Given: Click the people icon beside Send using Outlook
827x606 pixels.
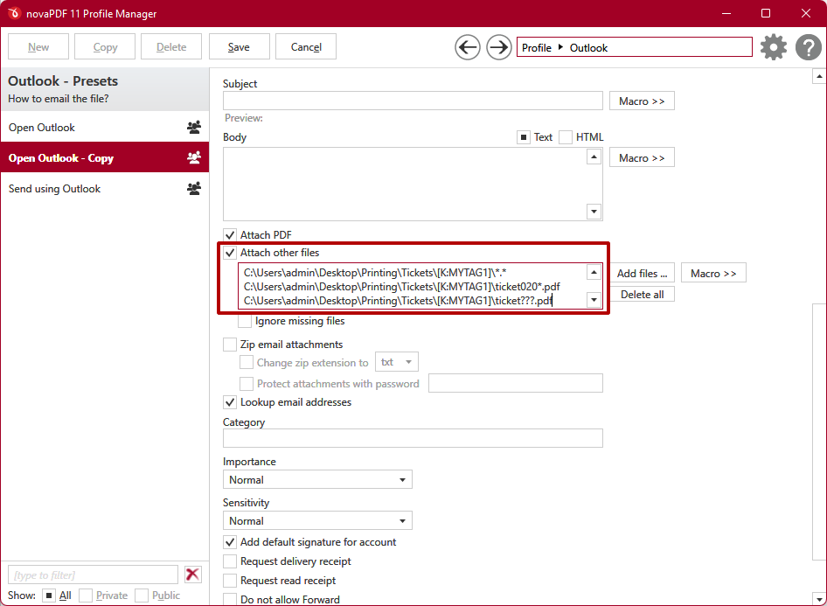Looking at the screenshot, I should pos(193,188).
